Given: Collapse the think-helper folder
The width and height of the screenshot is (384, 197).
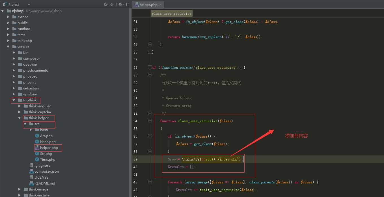Looking at the screenshot, I should (20, 118).
